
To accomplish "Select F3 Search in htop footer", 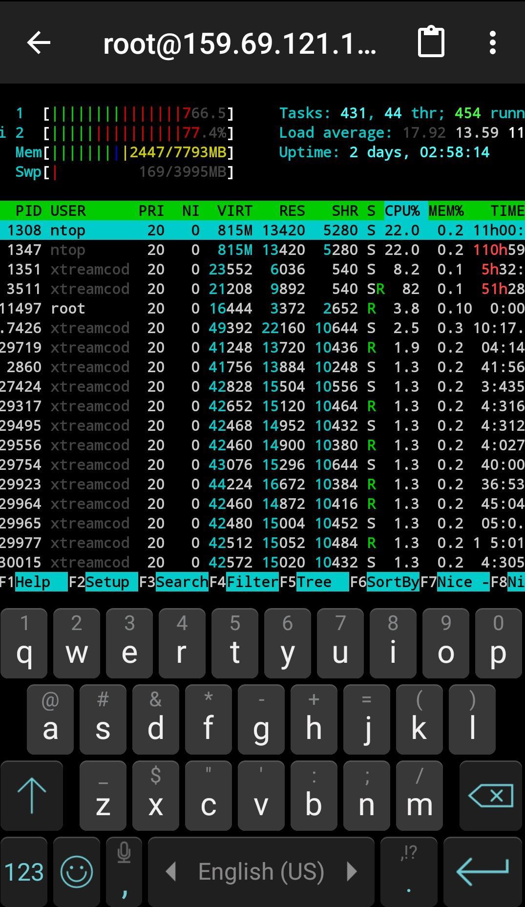I will (x=174, y=582).
